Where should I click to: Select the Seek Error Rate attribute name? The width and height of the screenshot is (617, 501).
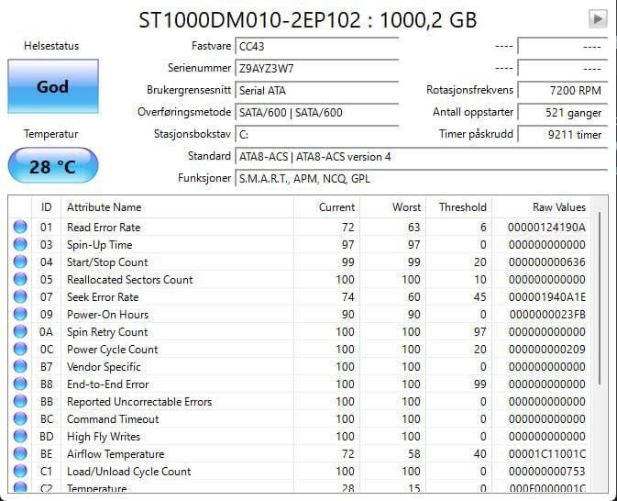coord(103,297)
